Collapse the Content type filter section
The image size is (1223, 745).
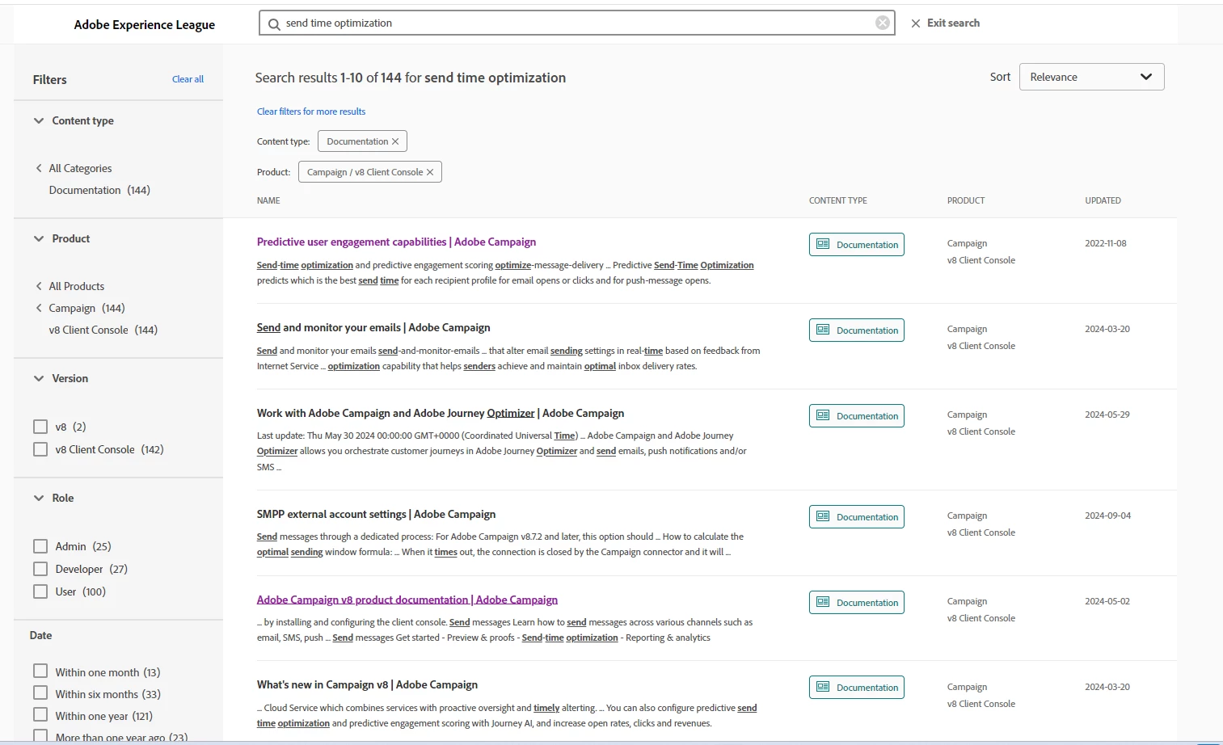tap(39, 120)
